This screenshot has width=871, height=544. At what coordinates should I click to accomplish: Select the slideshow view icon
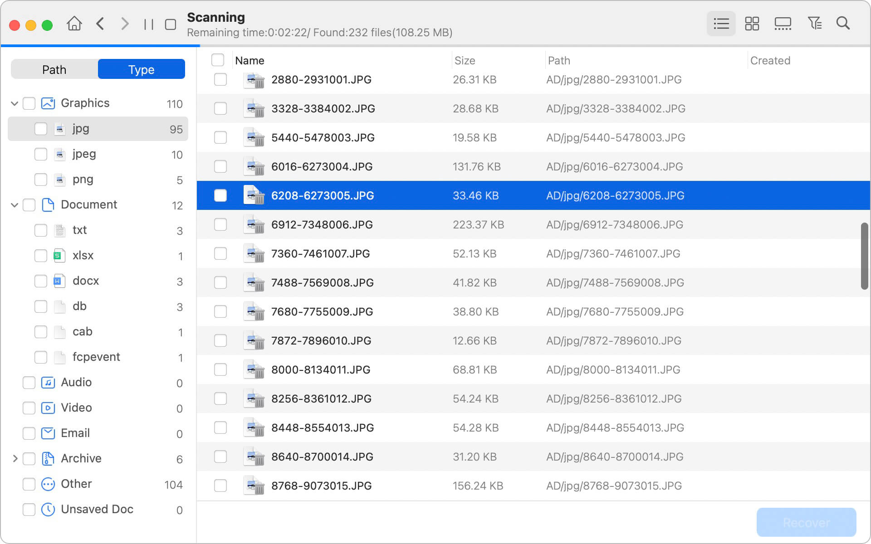click(x=783, y=24)
